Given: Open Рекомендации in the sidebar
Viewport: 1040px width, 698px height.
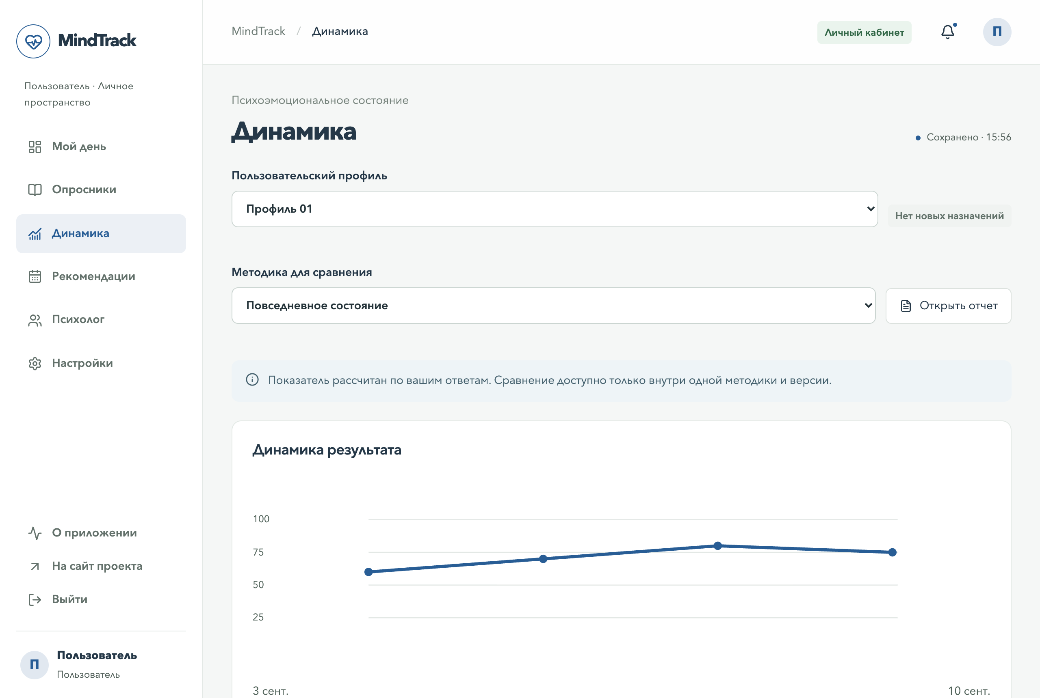Looking at the screenshot, I should coord(101,276).
